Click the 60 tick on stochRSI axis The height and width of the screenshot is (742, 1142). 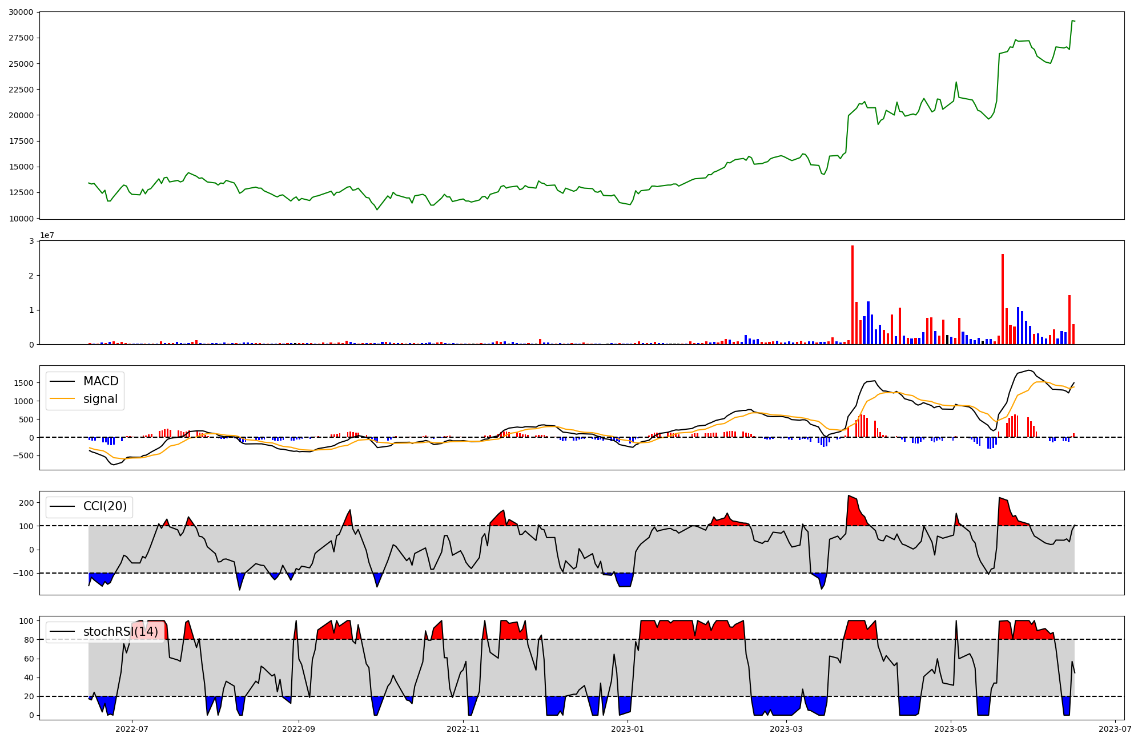click(x=30, y=659)
